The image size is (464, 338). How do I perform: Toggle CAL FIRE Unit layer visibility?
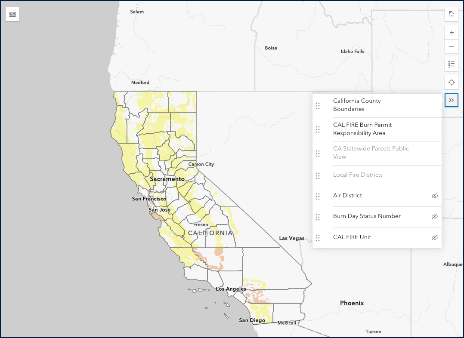[x=435, y=237]
